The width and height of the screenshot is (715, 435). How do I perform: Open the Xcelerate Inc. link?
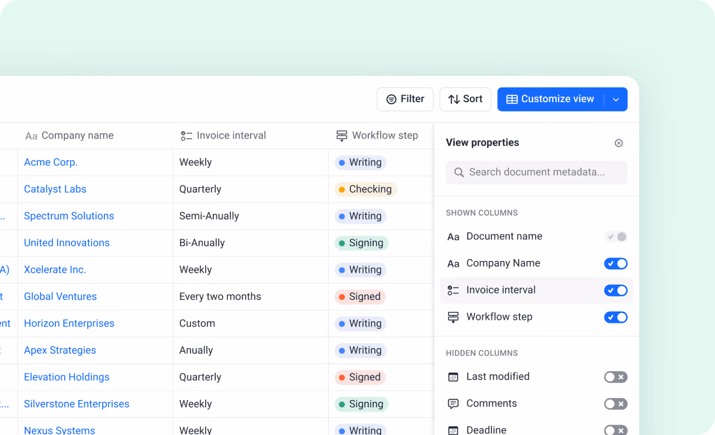(55, 270)
